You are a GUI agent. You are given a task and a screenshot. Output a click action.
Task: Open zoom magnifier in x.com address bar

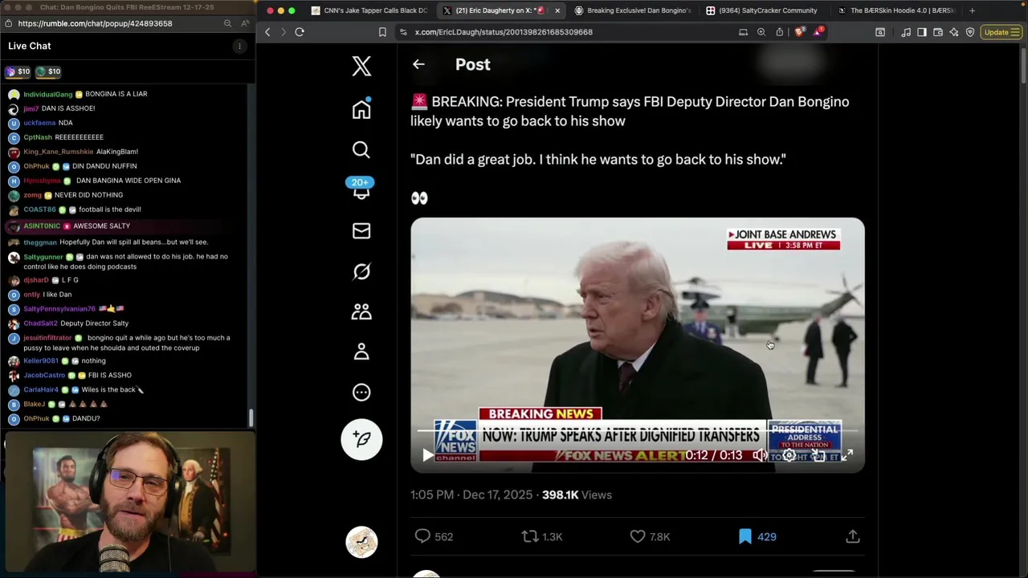761,32
